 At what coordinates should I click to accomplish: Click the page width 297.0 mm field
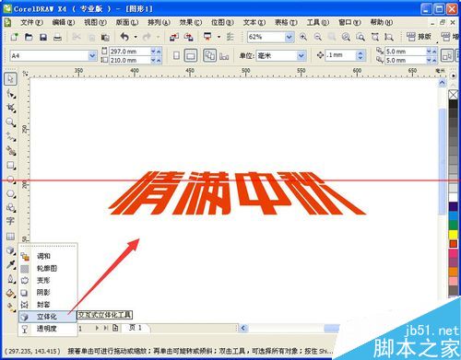[130, 52]
